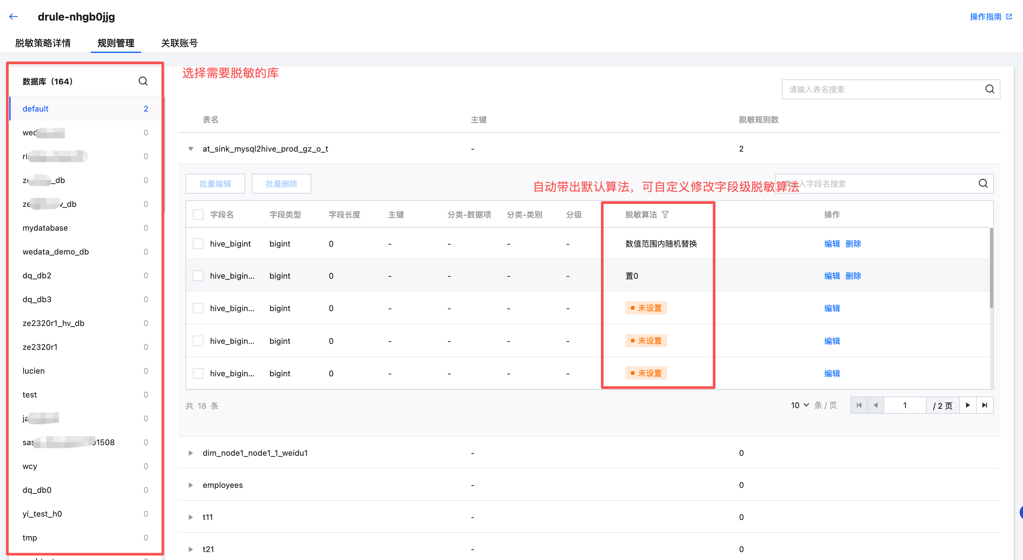This screenshot has height=560, width=1023.
Task: Tick the checkbox on the last hive_bigin... row
Action: coord(198,373)
